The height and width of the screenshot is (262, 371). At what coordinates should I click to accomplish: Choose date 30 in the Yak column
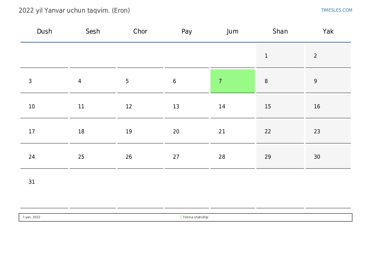pos(328,157)
